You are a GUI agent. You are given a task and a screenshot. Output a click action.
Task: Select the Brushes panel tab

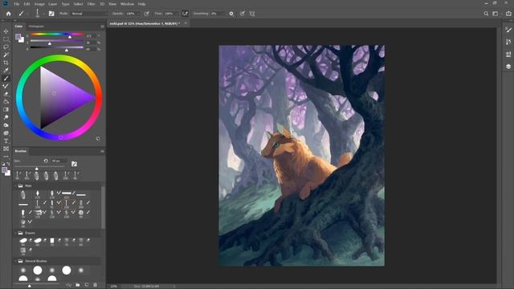pos(21,151)
